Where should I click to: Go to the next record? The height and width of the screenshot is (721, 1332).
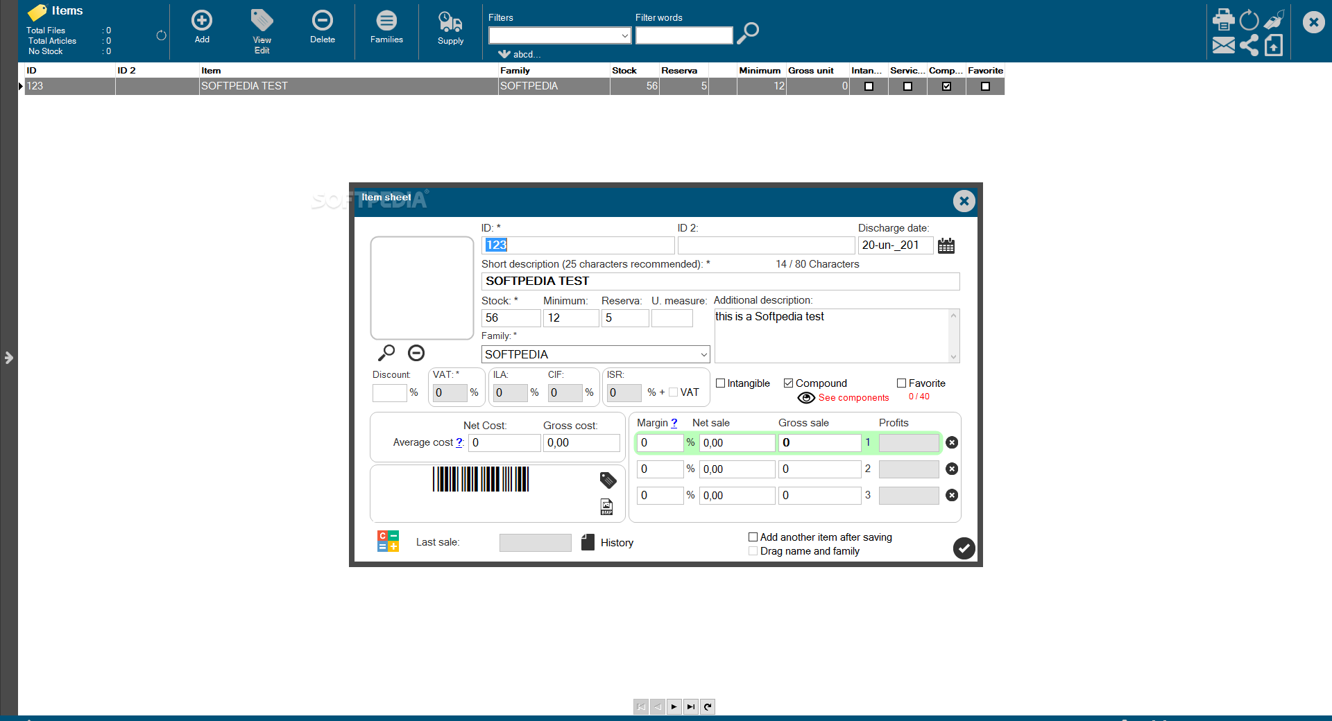(674, 706)
